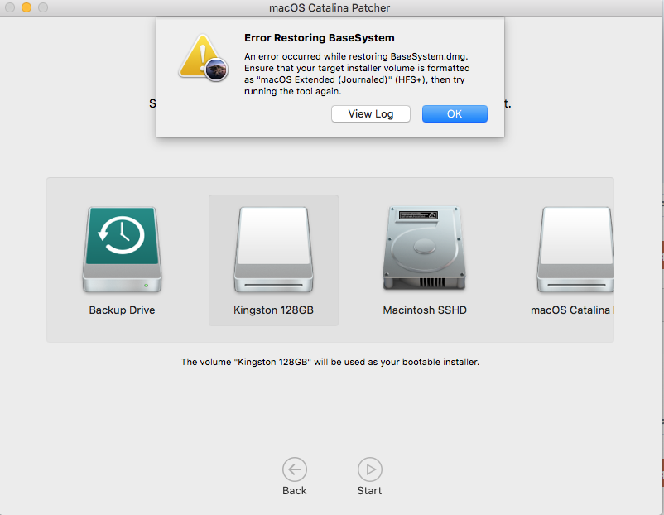Open the View Log button
The image size is (664, 515).
(x=371, y=114)
